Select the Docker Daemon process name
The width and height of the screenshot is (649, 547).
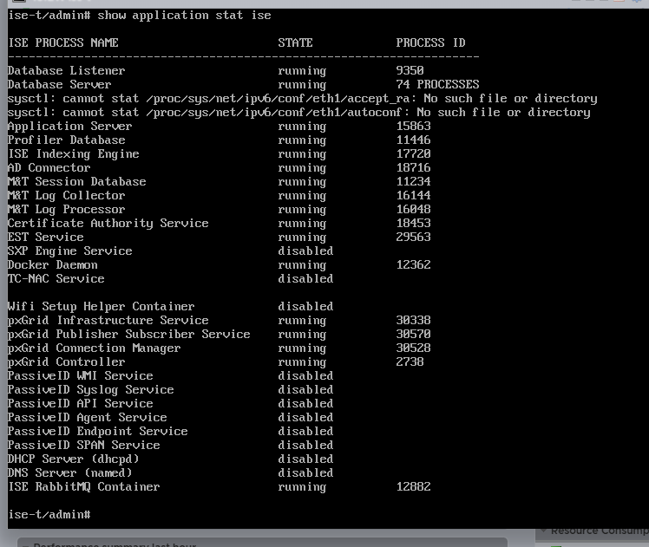[53, 265]
